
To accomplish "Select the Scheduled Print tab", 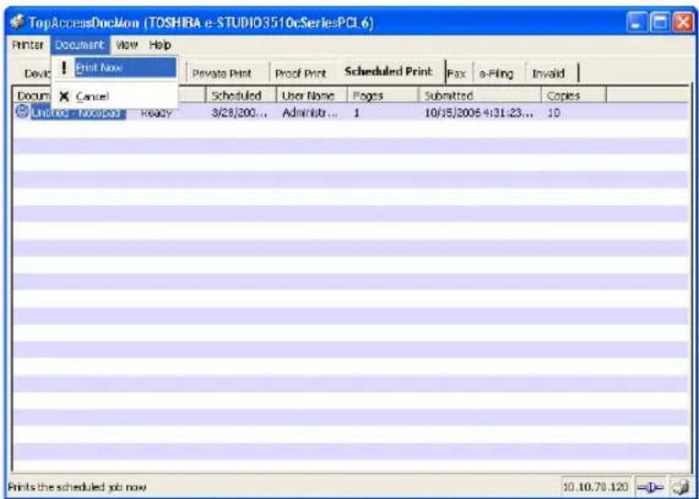I will 388,72.
